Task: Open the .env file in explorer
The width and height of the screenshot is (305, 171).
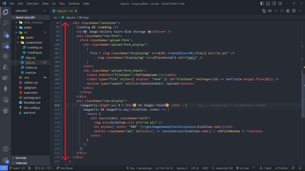Action: point(31,78)
